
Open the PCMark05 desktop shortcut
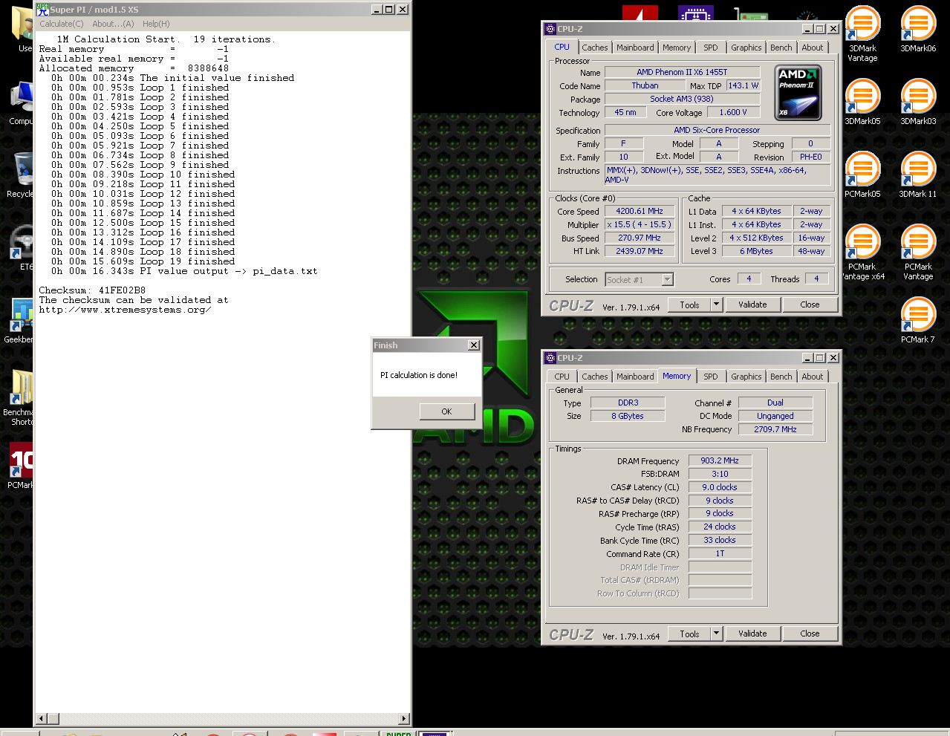(x=862, y=175)
